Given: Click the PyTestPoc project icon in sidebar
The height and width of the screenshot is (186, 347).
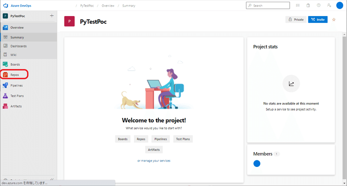Looking at the screenshot, I should 5,16.
